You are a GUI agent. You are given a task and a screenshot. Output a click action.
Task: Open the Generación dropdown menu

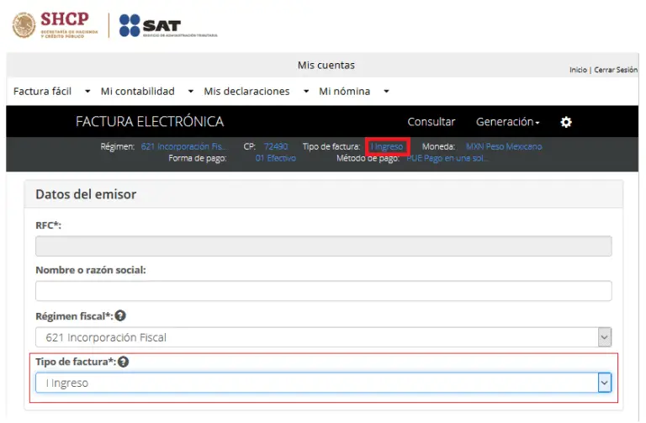(x=507, y=122)
